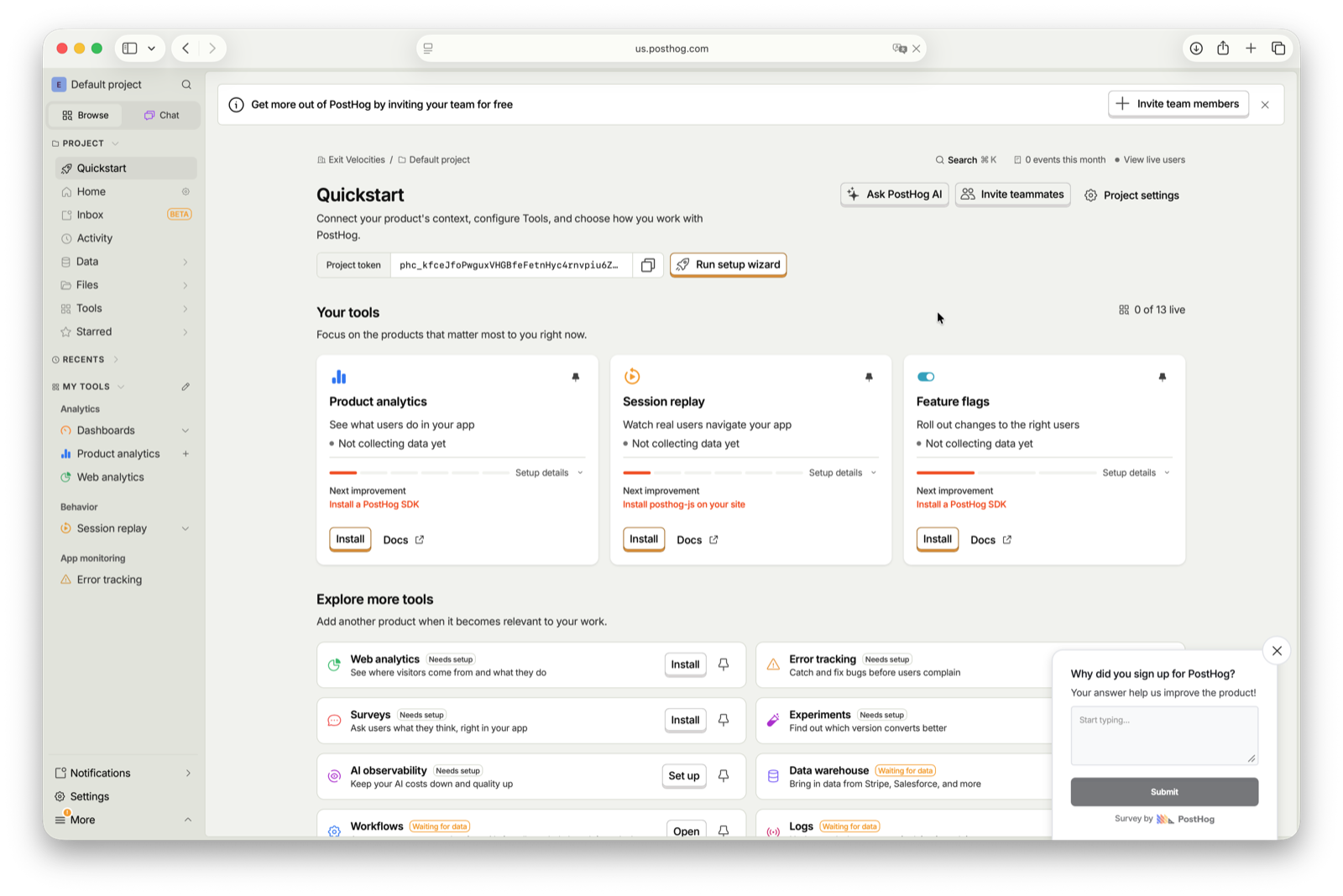Expand Starred section in sidebar
Screen dimensions: 1343x896
pyautogui.click(x=186, y=332)
